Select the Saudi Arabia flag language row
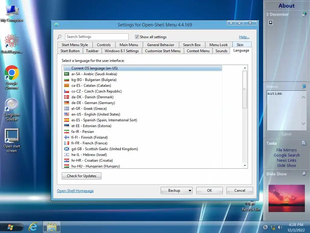This screenshot has height=233, width=310. [x=143, y=74]
